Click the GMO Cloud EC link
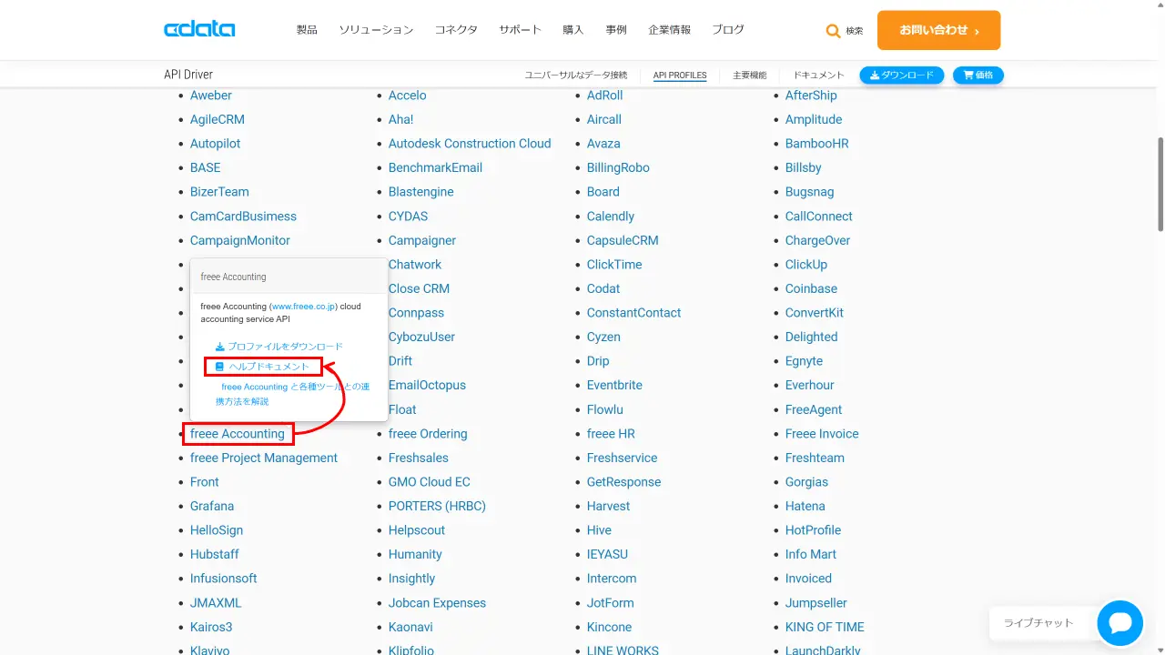The width and height of the screenshot is (1165, 655). coord(430,482)
